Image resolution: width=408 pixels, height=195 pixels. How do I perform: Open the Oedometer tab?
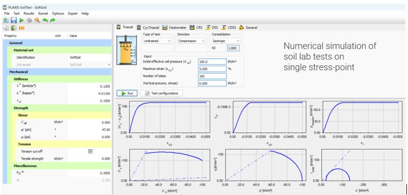pyautogui.click(x=174, y=27)
